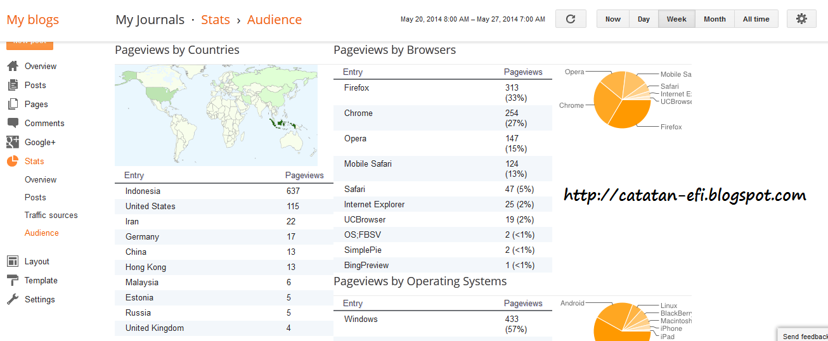Click the refresh stats icon button
828x341 pixels.
(571, 19)
